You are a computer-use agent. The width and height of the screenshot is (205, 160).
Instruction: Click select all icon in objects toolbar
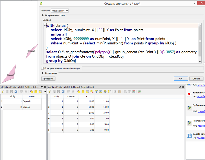pyautogui.click(x=36, y=92)
